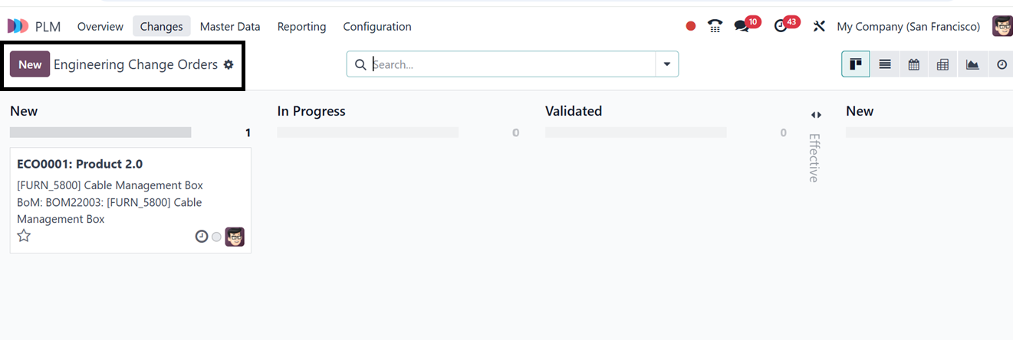1013x340 pixels.
Task: Open the activities clock in top bar
Action: tap(781, 26)
